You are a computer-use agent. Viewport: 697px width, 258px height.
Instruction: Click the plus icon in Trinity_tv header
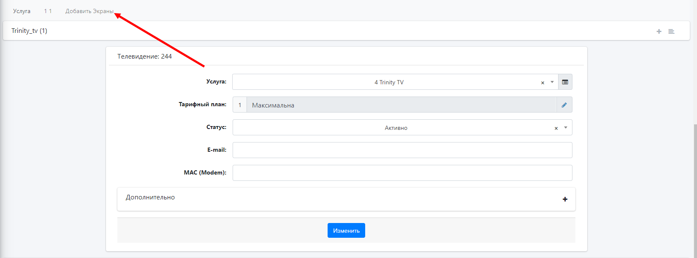(x=659, y=32)
